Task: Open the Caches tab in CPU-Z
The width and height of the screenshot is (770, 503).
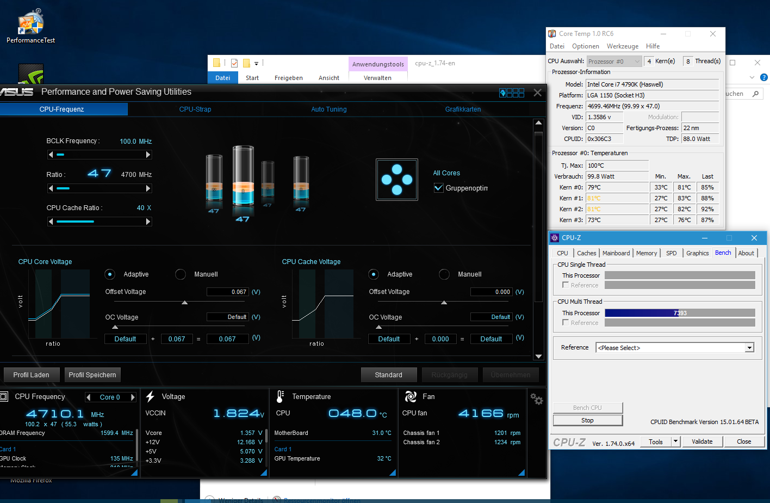Action: click(x=587, y=253)
